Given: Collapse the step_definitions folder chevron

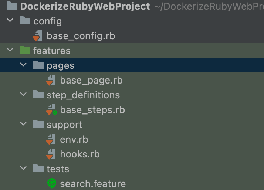Looking at the screenshot, I should coord(23,94).
